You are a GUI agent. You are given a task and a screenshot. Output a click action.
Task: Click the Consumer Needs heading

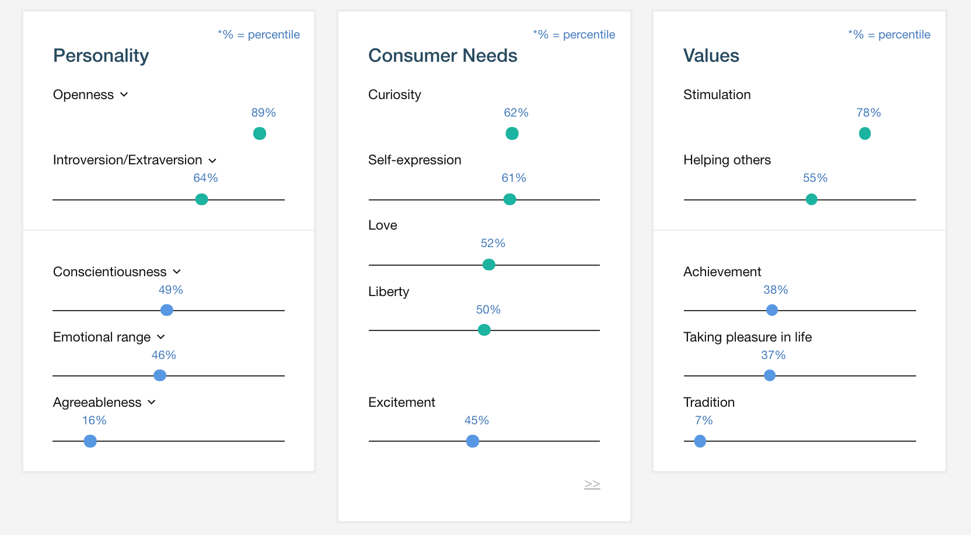[443, 55]
